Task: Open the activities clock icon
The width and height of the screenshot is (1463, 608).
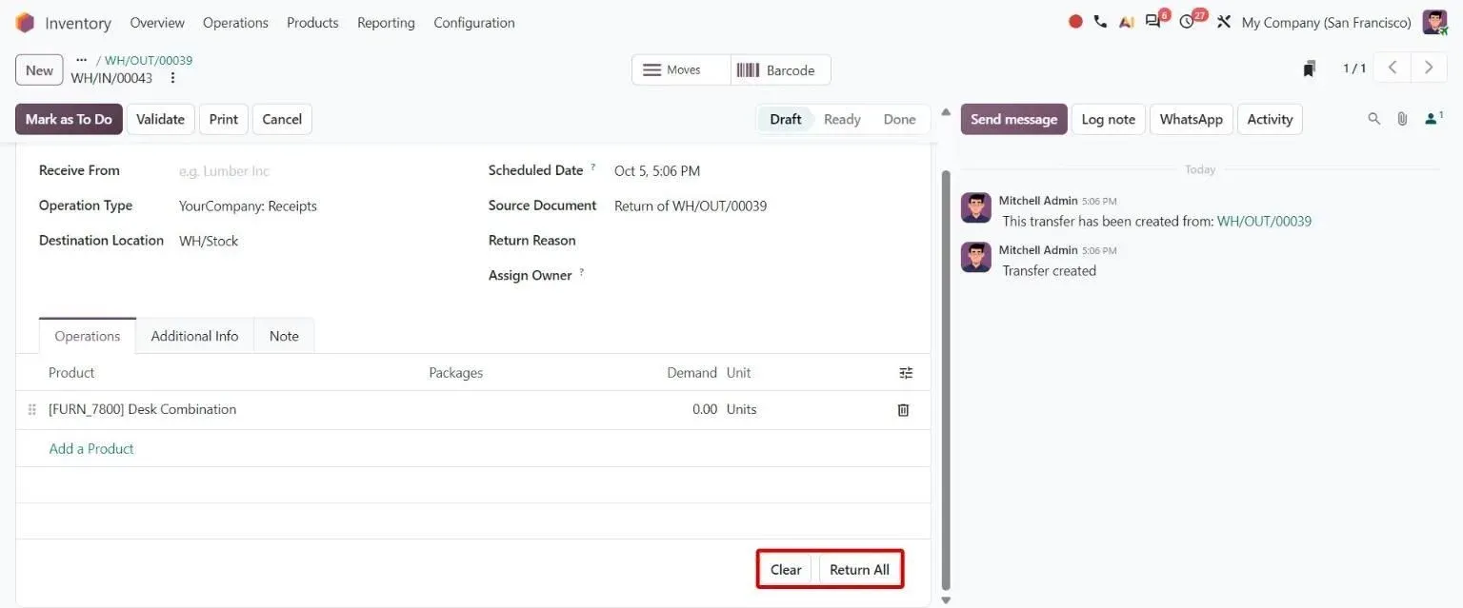Action: click(x=1187, y=21)
